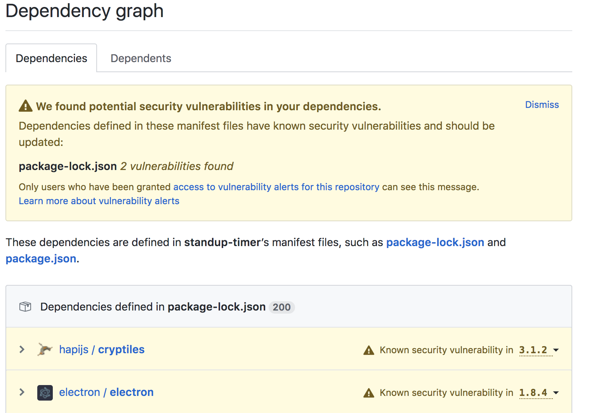Expand the hapijs / cryptiles row chevron

[22, 349]
